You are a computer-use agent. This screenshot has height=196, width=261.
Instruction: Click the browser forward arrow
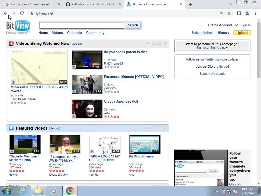click(14, 13)
